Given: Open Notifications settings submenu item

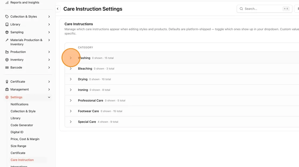Looking at the screenshot, I should [x=19, y=104].
